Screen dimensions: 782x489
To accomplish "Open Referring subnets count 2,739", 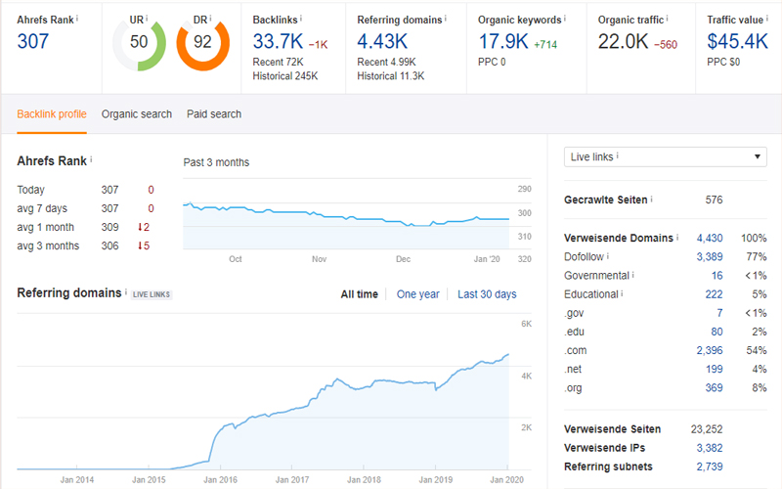I will pos(710,467).
